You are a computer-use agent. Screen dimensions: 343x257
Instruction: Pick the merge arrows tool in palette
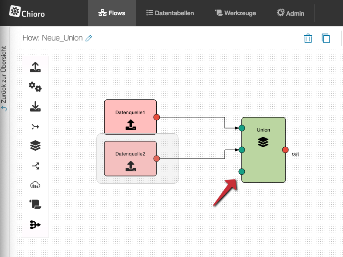[35, 127]
